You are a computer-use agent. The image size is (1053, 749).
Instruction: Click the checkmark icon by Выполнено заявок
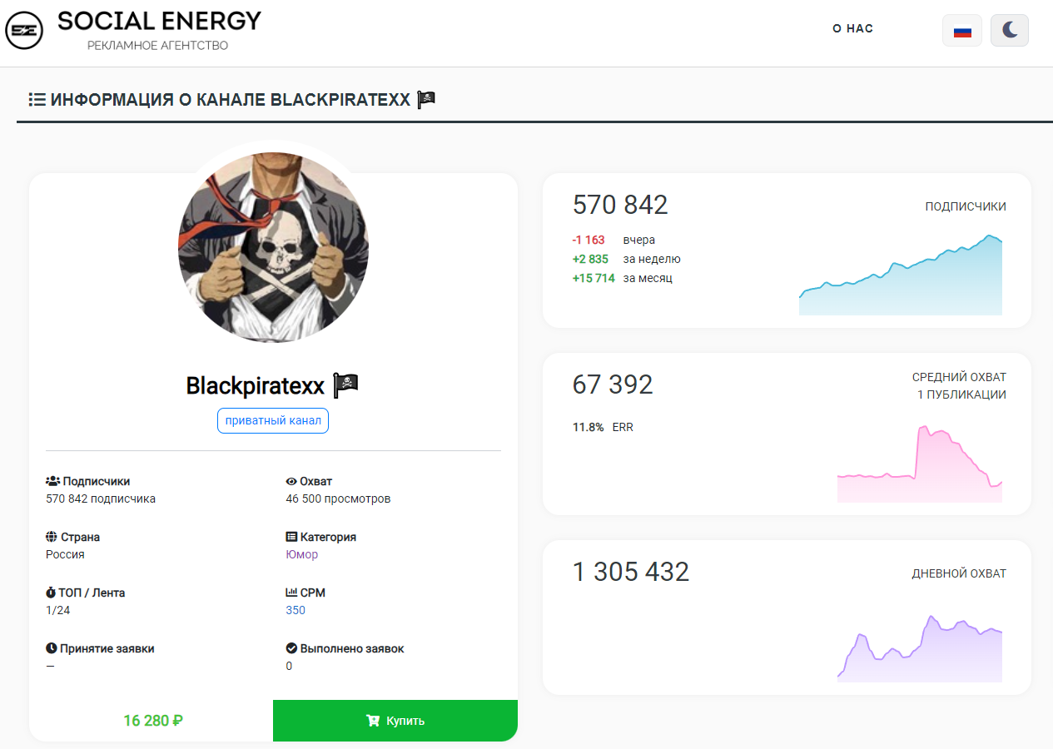tap(291, 648)
